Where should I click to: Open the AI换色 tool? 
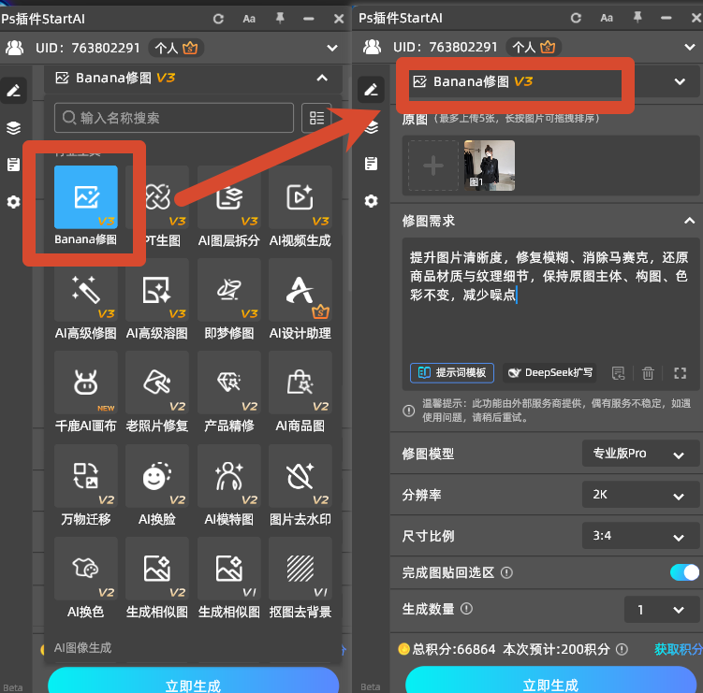point(85,569)
